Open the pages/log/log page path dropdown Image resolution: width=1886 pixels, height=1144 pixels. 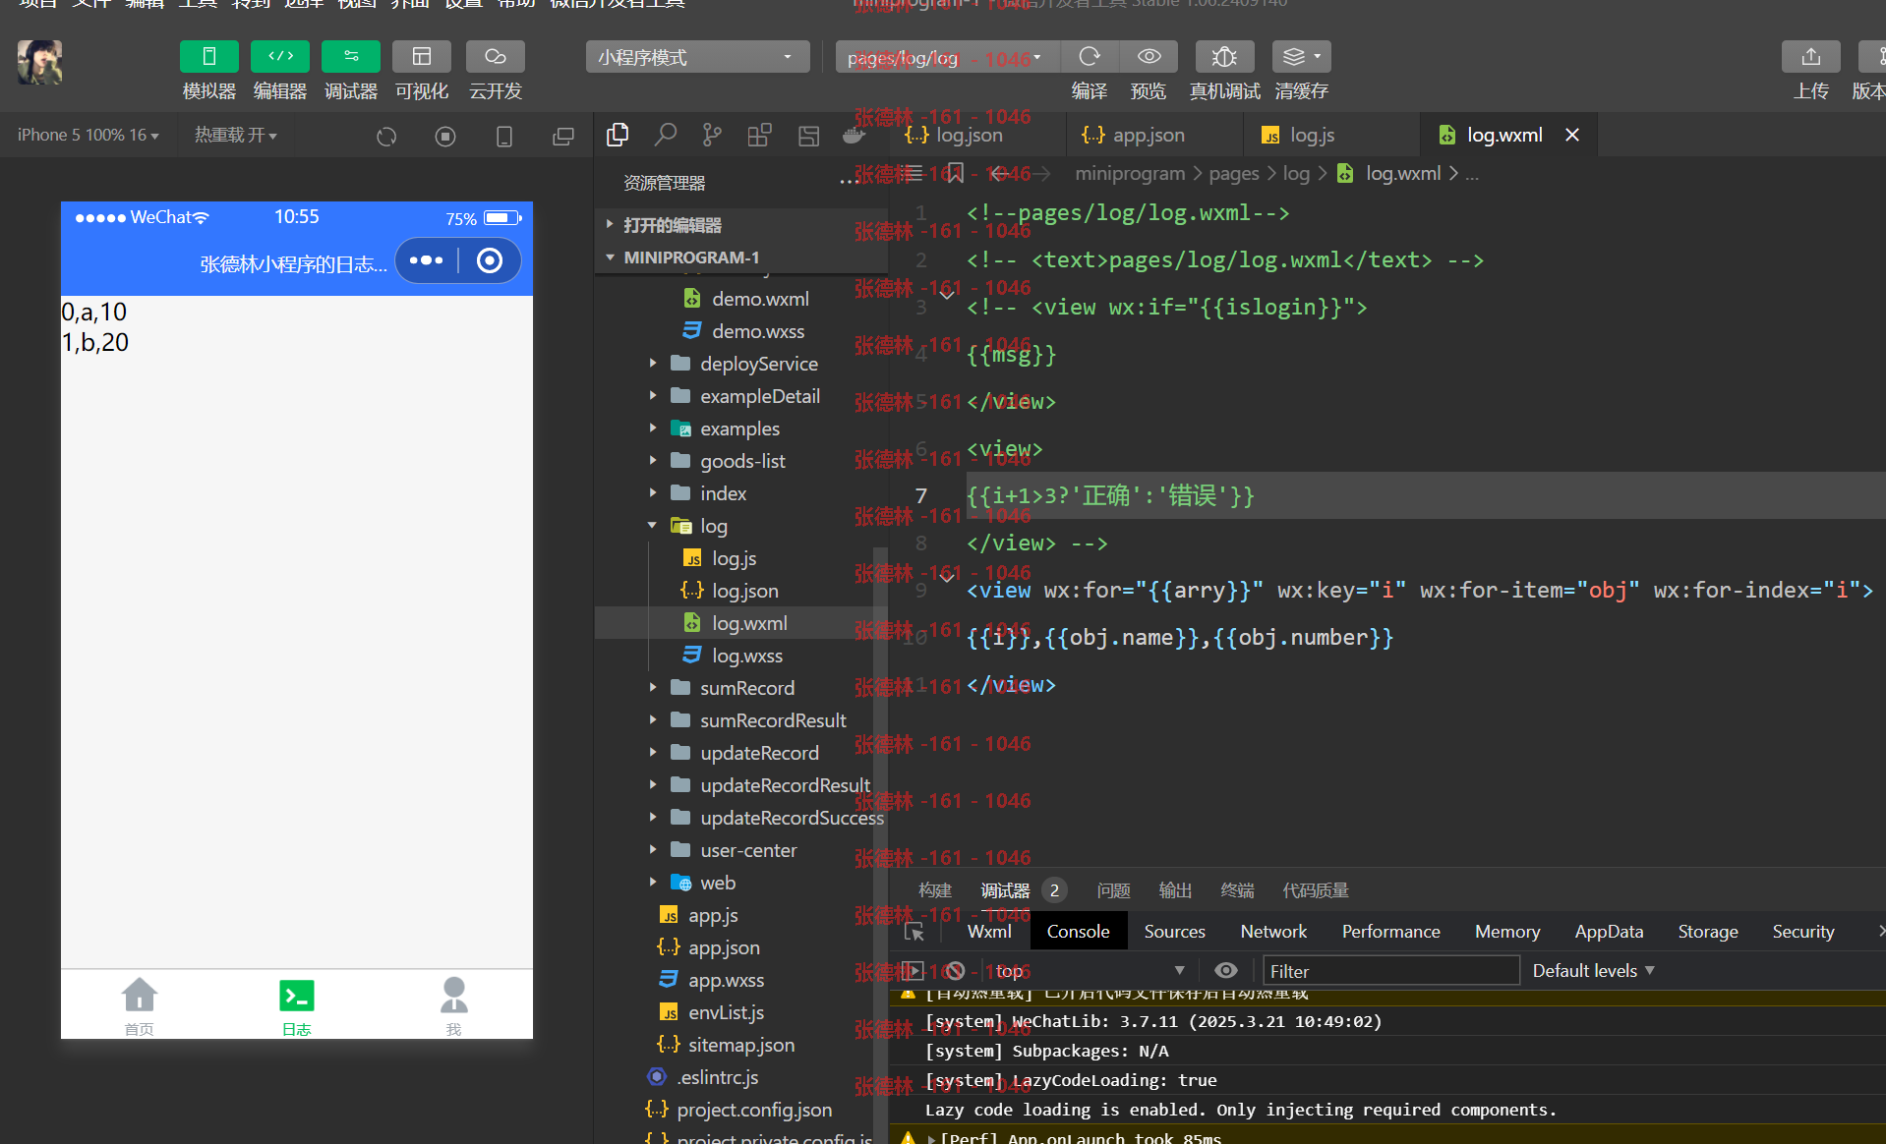pyautogui.click(x=947, y=58)
